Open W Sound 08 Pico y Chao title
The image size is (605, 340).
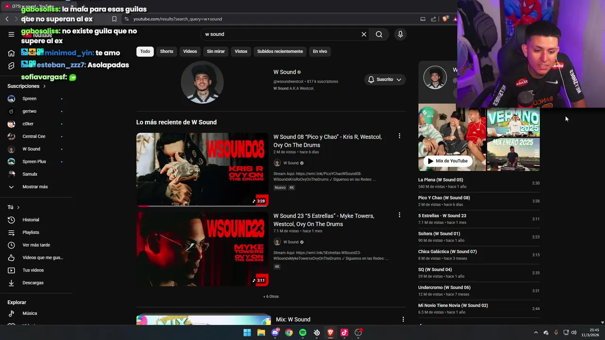[328, 141]
